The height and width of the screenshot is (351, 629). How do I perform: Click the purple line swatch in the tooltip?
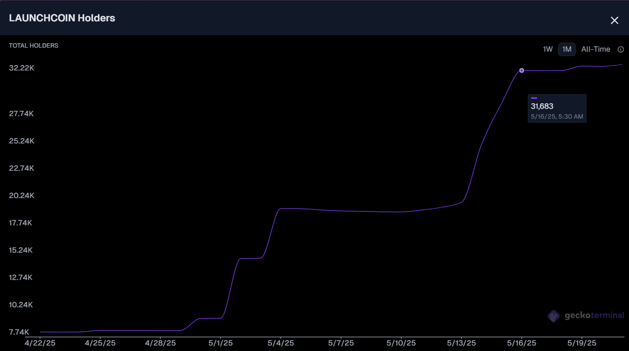coord(534,98)
